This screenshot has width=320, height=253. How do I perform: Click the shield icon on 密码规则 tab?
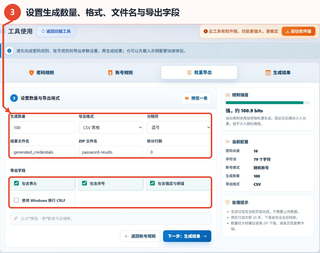pos(31,73)
